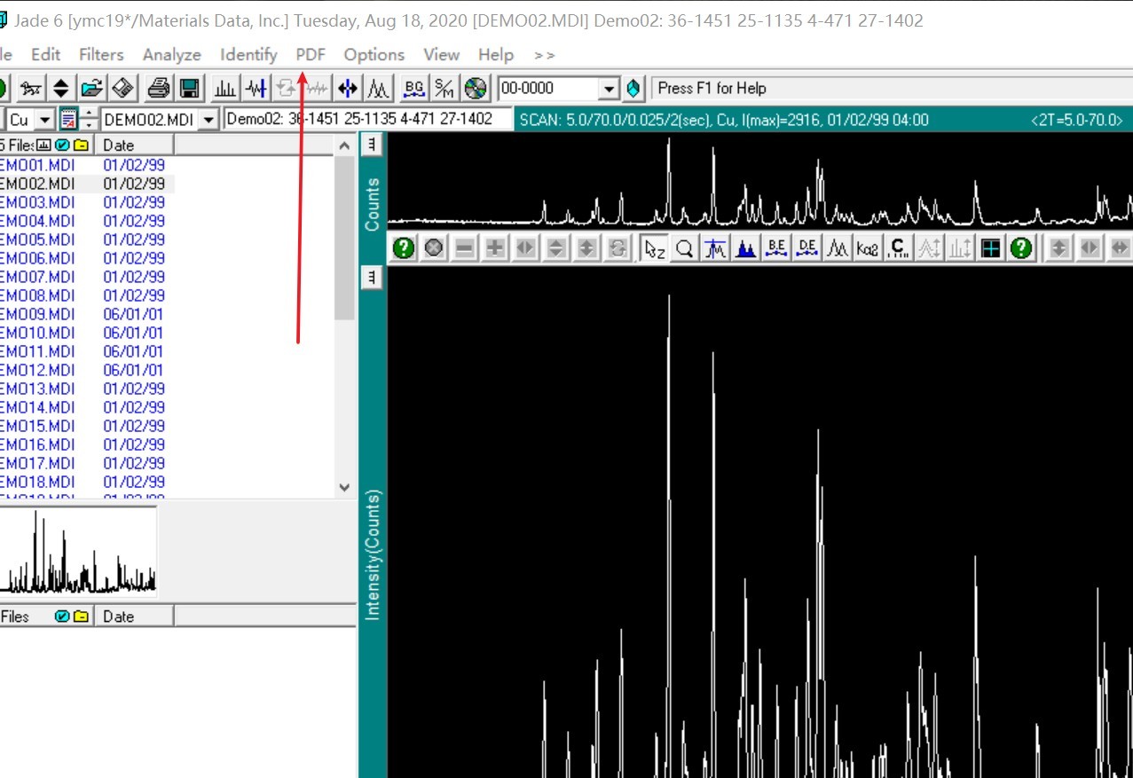The height and width of the screenshot is (778, 1133).
Task: Toggle the yellow folder icon in file header
Action: click(81, 145)
